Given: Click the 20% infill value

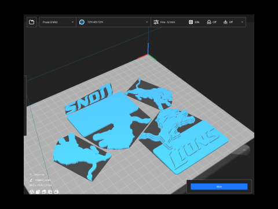Looking at the screenshot, I should coord(197,22).
